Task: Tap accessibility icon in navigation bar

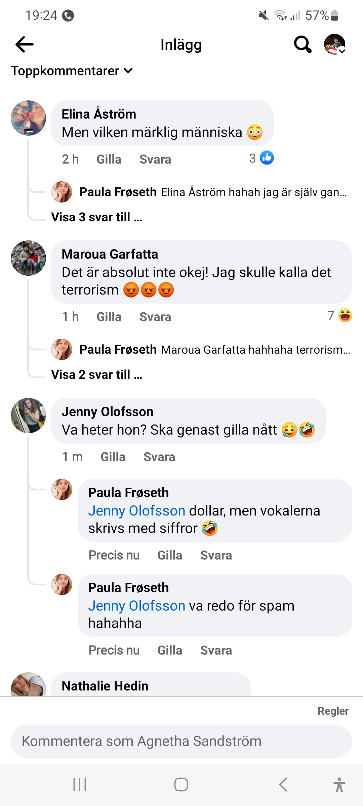Action: tap(339, 785)
